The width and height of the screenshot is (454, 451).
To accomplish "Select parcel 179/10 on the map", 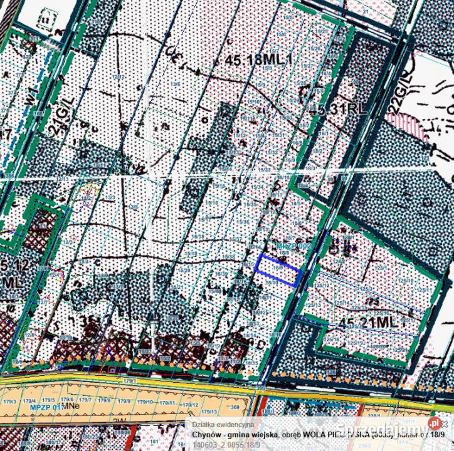I will pyautogui.click(x=145, y=402).
